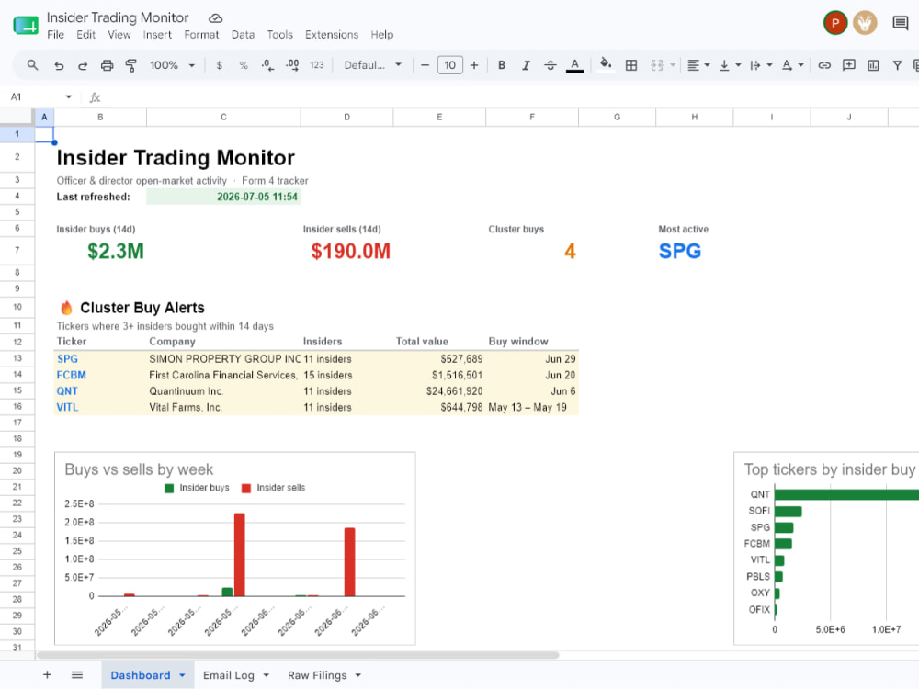
Task: Open the zoom 100% dropdown
Action: (x=172, y=65)
